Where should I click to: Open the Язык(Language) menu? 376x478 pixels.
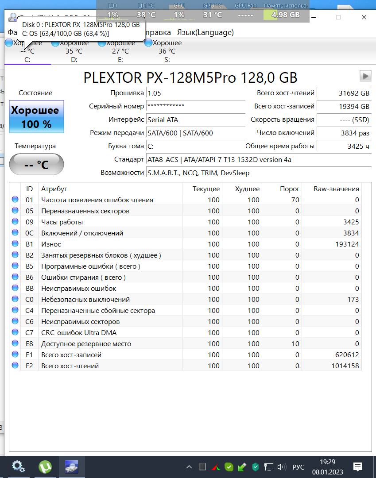(205, 32)
